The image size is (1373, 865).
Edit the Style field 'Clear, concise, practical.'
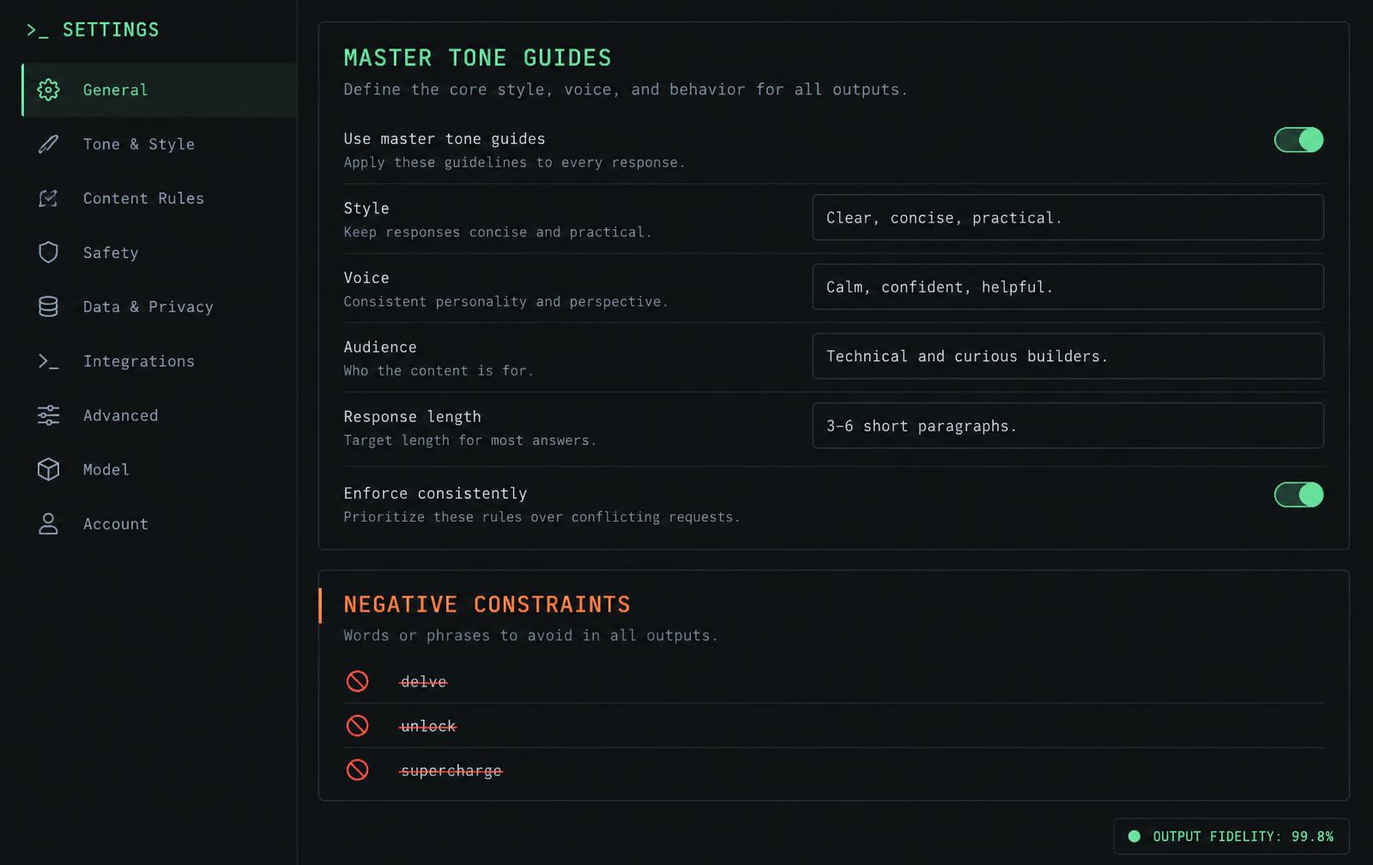point(1068,217)
